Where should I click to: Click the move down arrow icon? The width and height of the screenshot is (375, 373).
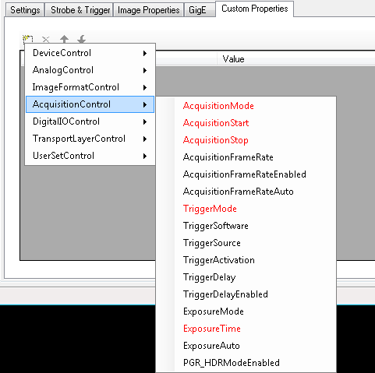pos(82,39)
